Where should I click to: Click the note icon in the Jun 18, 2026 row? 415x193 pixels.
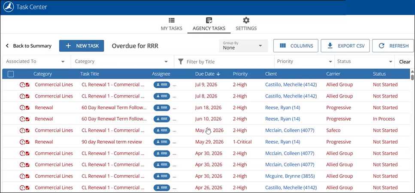[x=27, y=108]
